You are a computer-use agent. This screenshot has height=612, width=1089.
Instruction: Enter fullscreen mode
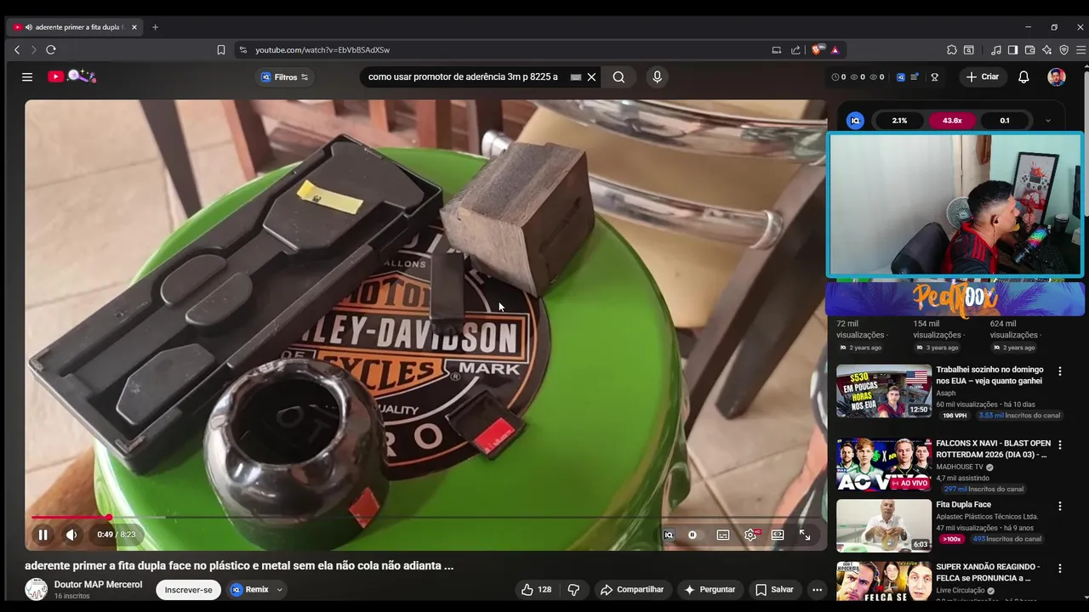click(x=805, y=535)
